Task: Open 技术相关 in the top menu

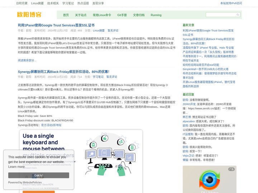Action: (x=53, y=3)
